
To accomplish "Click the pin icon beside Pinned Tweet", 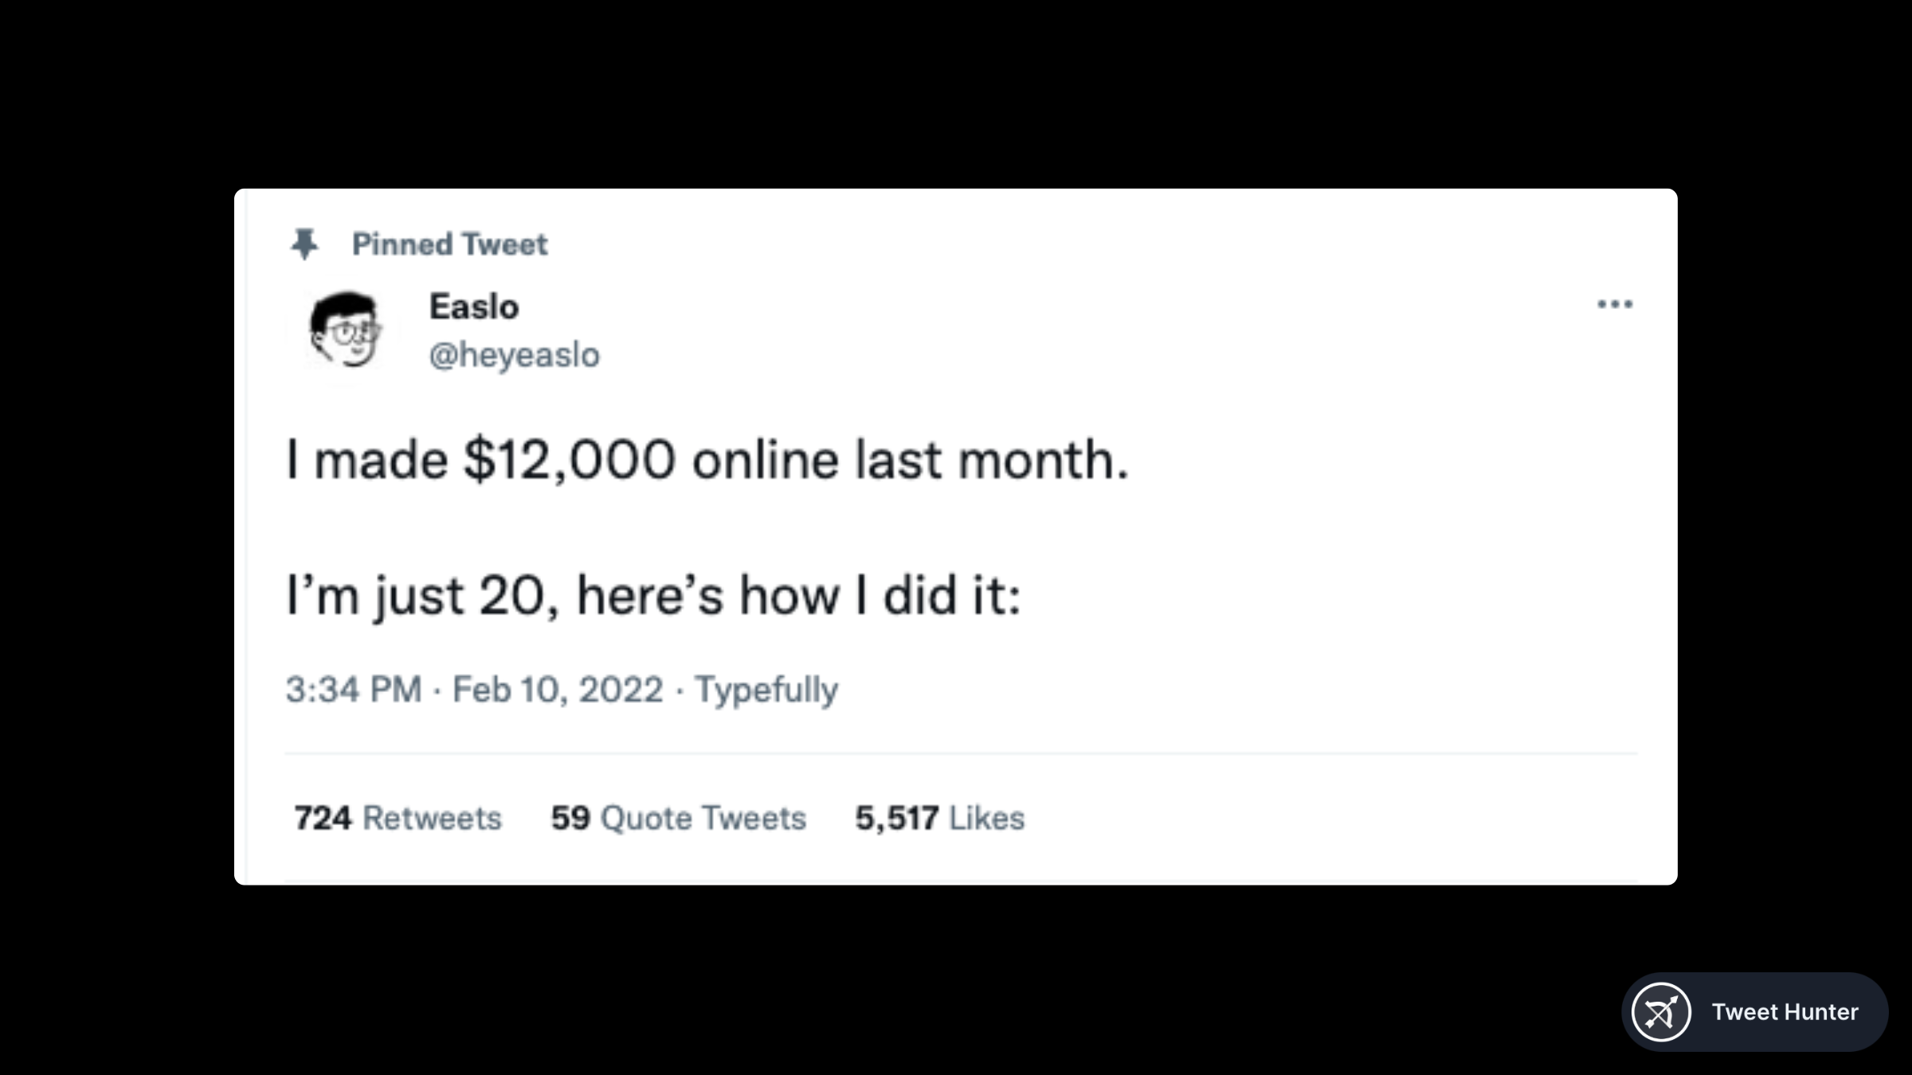I will (304, 244).
